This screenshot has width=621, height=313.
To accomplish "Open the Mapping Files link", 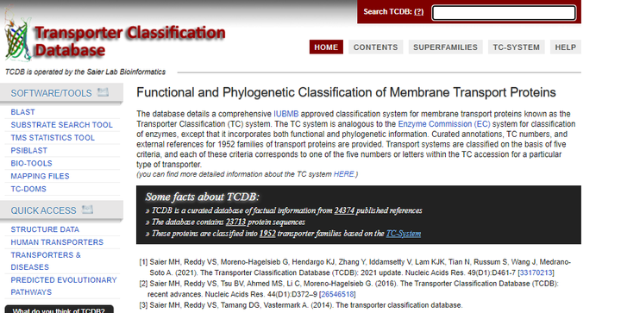I will (x=40, y=176).
